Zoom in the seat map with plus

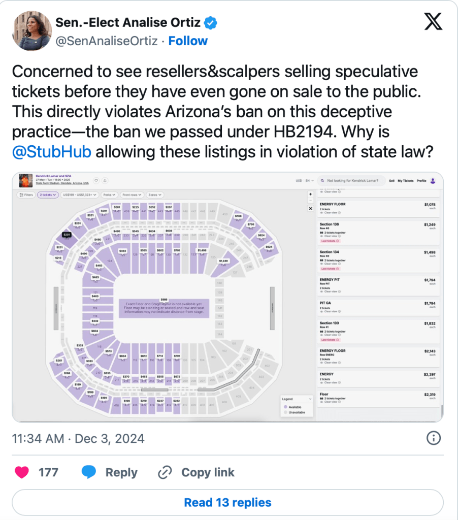[x=310, y=194]
